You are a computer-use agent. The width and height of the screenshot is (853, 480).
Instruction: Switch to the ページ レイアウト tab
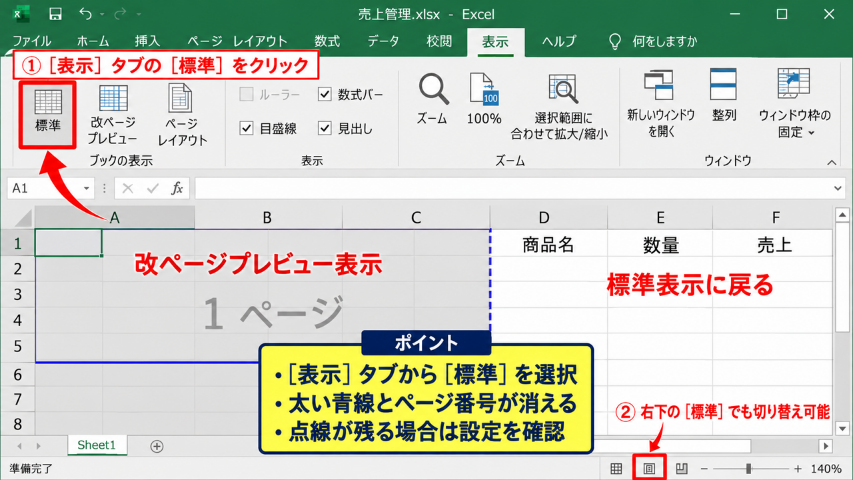(x=237, y=41)
